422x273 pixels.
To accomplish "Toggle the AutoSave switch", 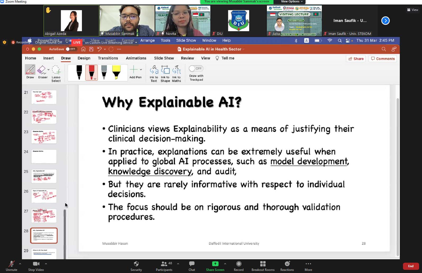I will (x=71, y=49).
